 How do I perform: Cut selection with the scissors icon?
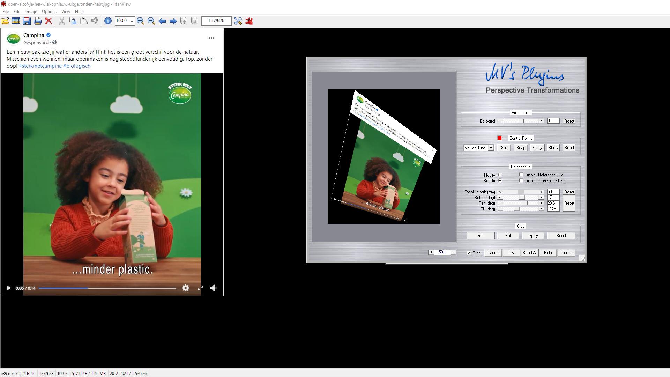[62, 21]
